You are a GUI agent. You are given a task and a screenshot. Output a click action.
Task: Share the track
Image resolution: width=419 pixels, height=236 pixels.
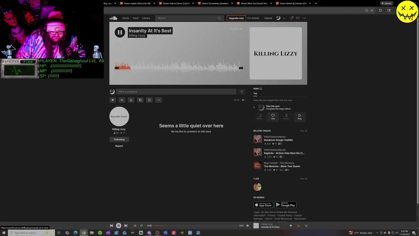click(131, 100)
